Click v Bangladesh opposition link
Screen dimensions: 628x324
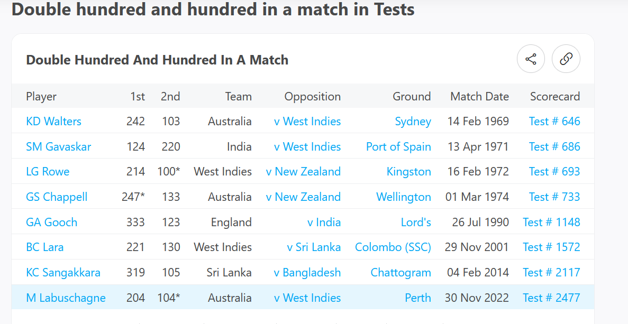click(307, 272)
